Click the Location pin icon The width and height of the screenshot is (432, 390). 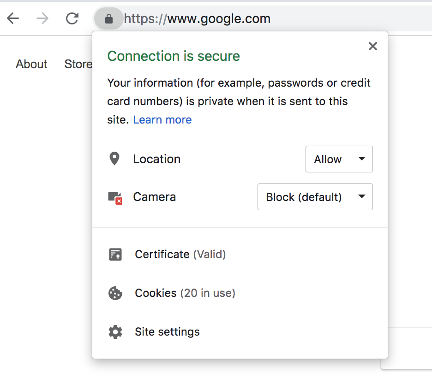tap(114, 159)
